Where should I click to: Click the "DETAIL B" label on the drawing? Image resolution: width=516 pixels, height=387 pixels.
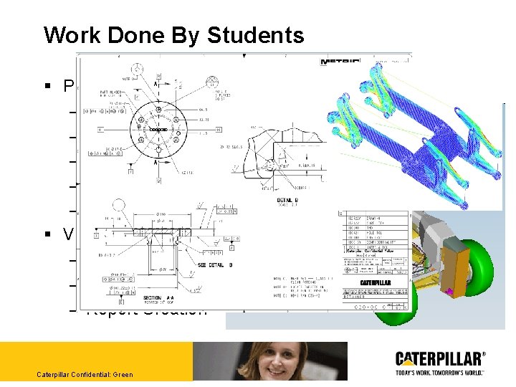click(x=287, y=200)
